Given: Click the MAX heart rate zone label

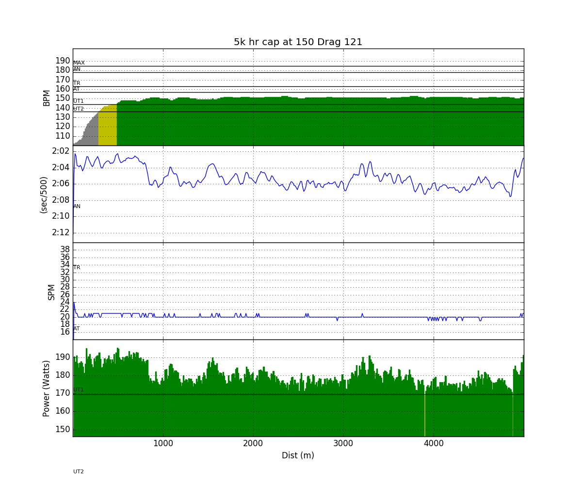Looking at the screenshot, I should pos(79,63).
